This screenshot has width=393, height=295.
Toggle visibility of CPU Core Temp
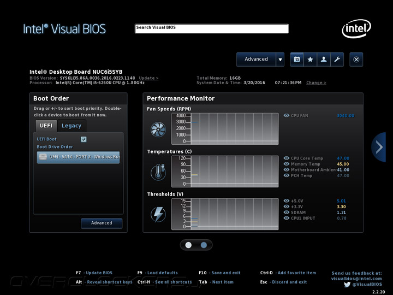[286, 158]
